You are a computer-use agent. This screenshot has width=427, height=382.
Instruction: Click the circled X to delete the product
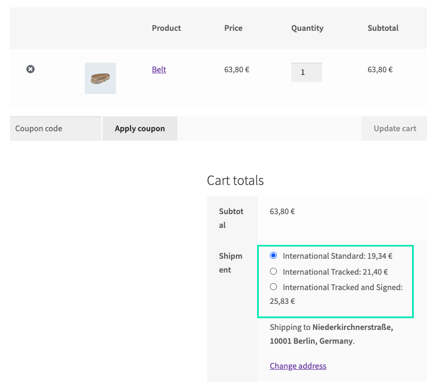[x=30, y=69]
